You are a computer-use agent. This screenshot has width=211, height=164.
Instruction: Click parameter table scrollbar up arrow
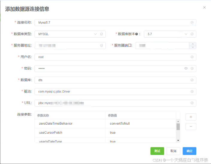pyautogui.click(x=178, y=121)
